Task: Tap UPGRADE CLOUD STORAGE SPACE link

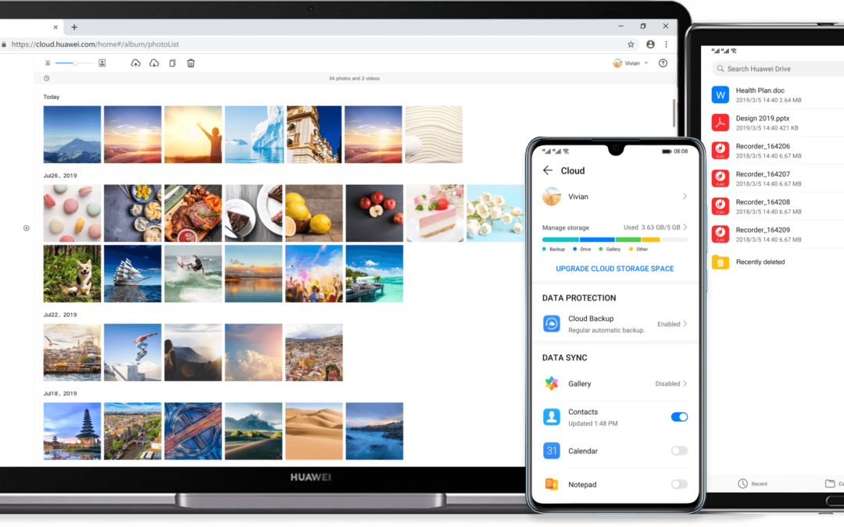Action: click(615, 269)
